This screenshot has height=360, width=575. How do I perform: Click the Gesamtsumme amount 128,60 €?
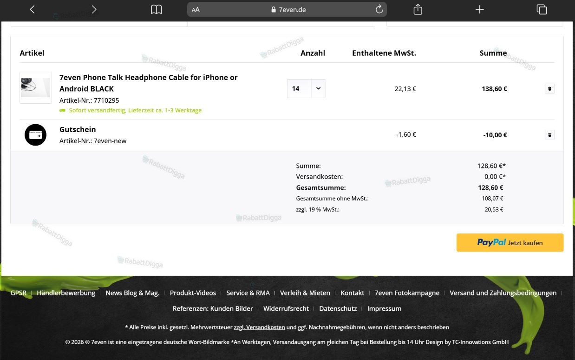click(x=490, y=188)
